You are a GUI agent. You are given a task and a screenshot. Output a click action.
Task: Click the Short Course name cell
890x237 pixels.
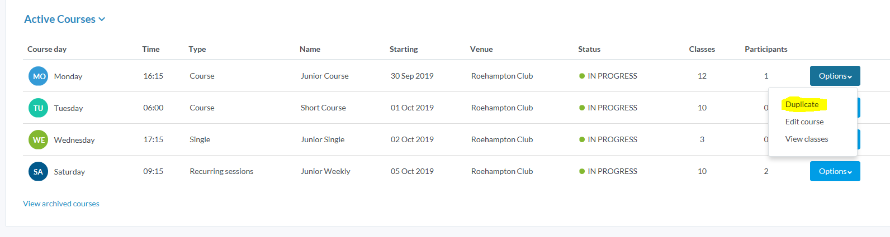(x=323, y=108)
